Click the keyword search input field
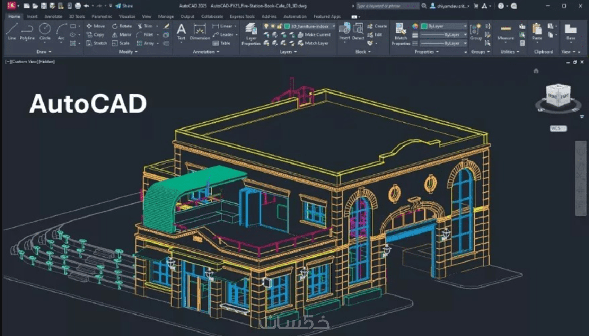 pos(388,6)
